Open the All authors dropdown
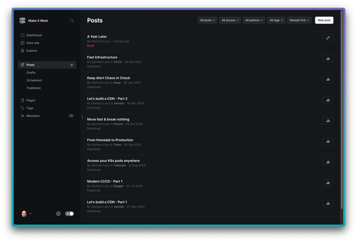Viewport: 357px width, 242px height. point(254,20)
